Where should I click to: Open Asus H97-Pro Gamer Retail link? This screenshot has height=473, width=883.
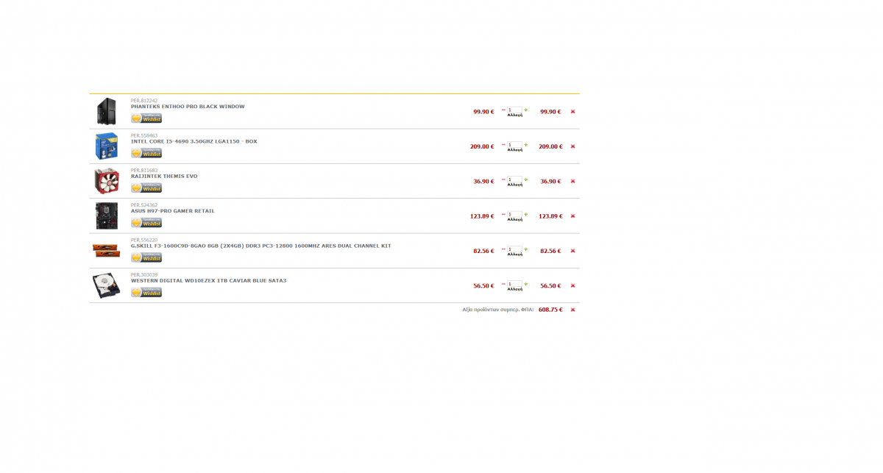pos(173,211)
